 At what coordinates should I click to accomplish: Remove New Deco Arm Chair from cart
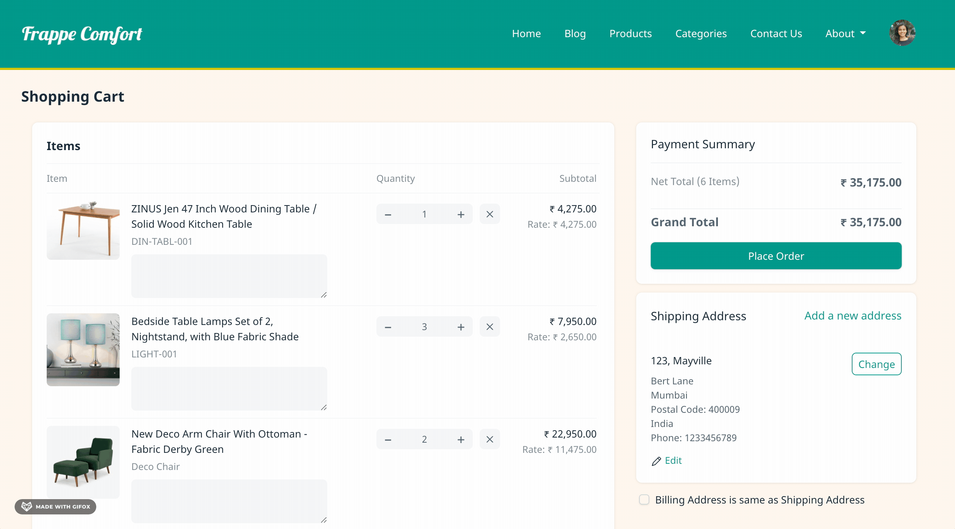click(490, 439)
